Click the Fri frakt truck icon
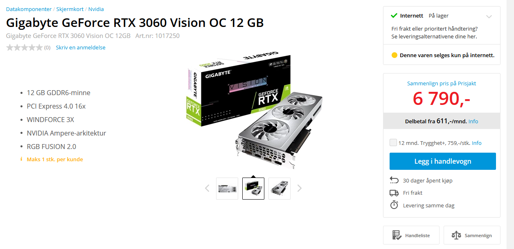Screen dimensions: 514x249 tap(394, 193)
